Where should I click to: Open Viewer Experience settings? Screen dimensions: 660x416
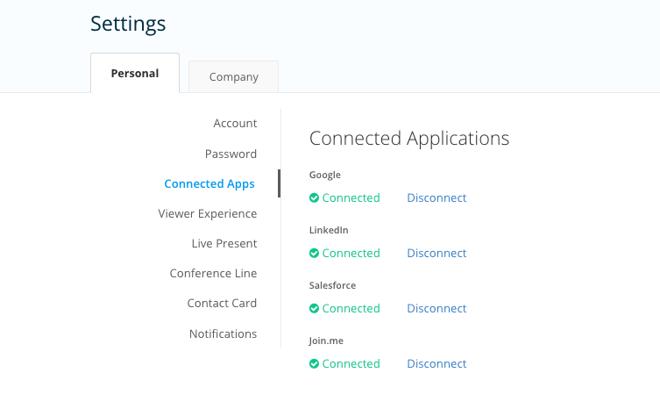click(x=208, y=213)
